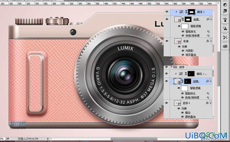Click the document vertical scrollbar thumb

[x=219, y=69]
